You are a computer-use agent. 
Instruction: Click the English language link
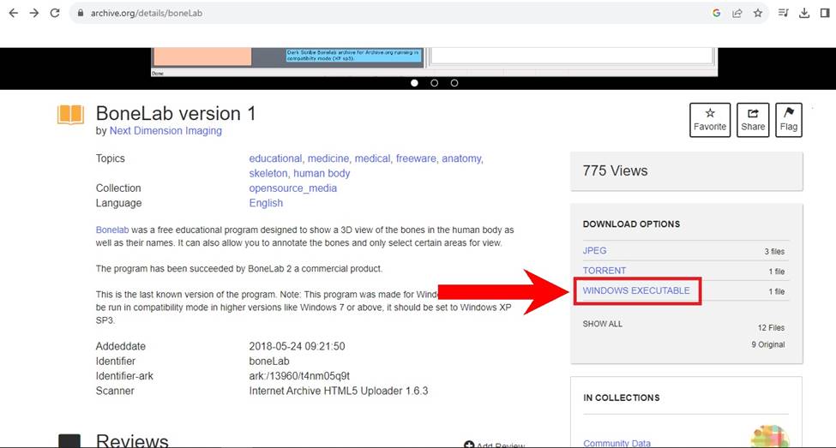tap(266, 203)
